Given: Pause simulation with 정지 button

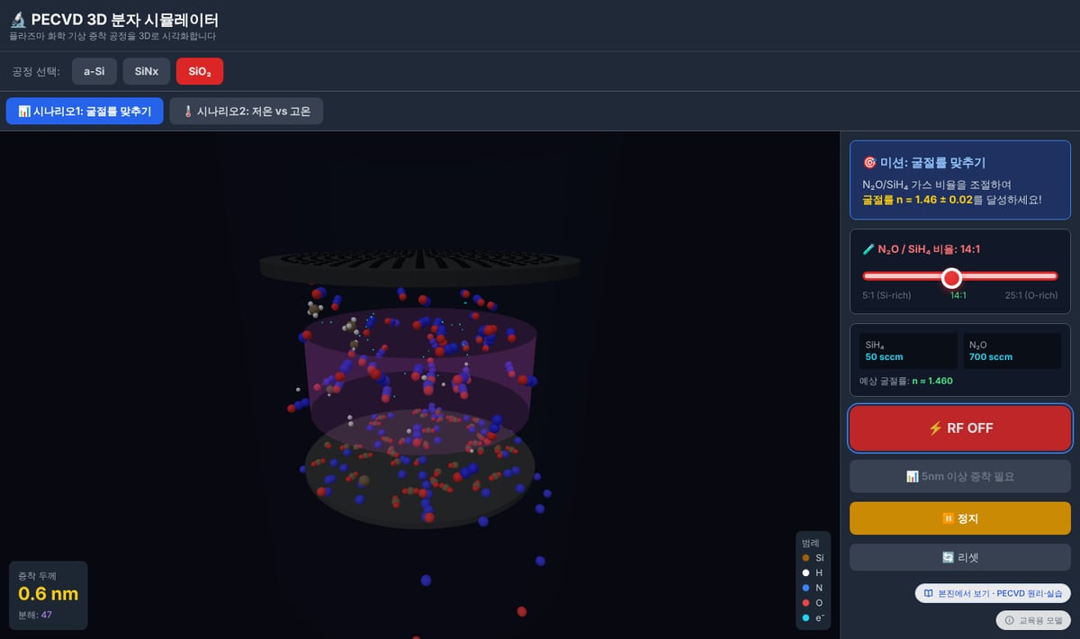Looking at the screenshot, I should click(960, 519).
